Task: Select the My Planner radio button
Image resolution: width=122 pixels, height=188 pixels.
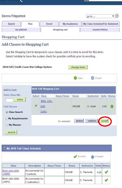Action: click(x=7, y=125)
